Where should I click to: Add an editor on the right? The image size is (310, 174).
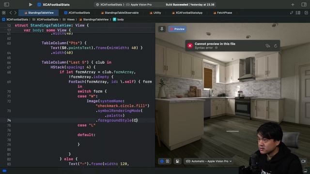(306, 13)
